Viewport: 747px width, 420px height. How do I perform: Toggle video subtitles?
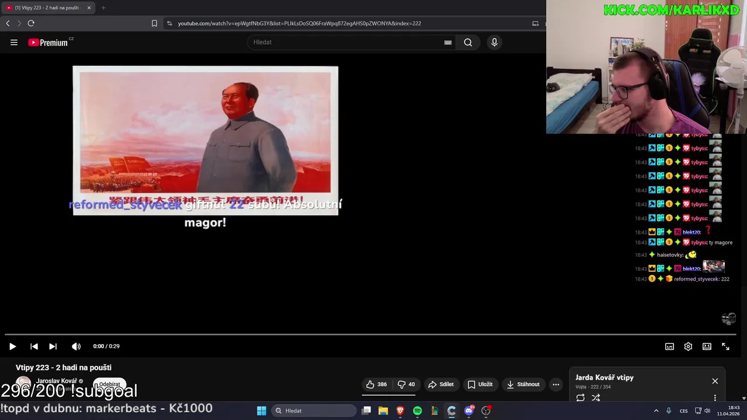click(669, 346)
